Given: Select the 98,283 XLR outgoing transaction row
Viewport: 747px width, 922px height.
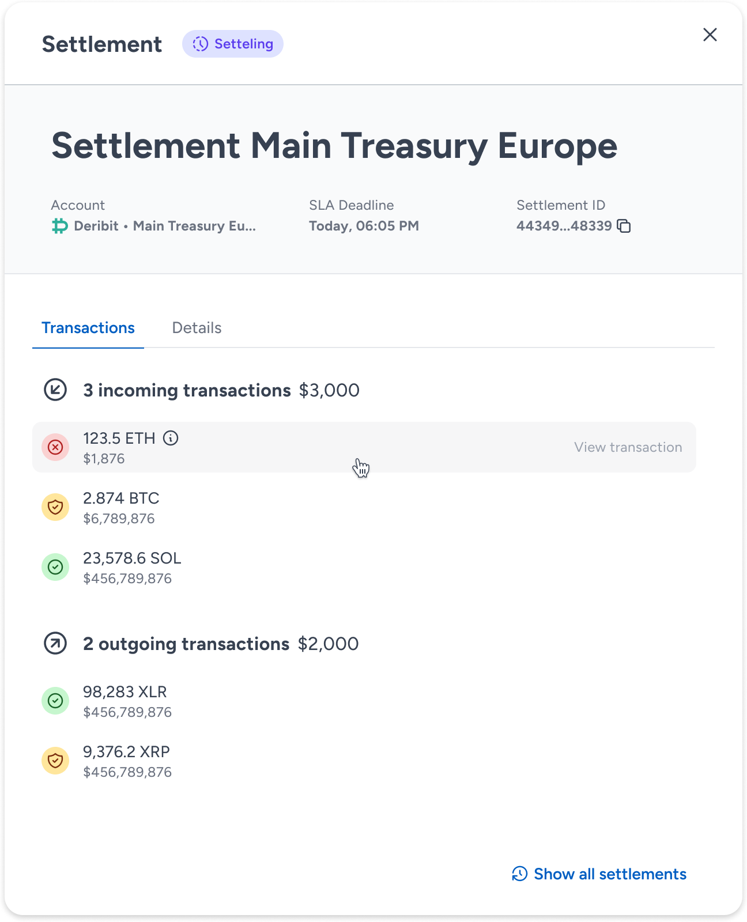Looking at the screenshot, I should [x=364, y=701].
